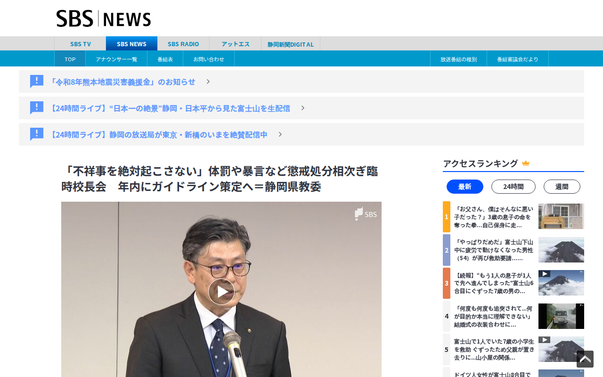Open rank 1 article 「お父さん、僕はそんなに悪い子だった？」

click(494, 217)
